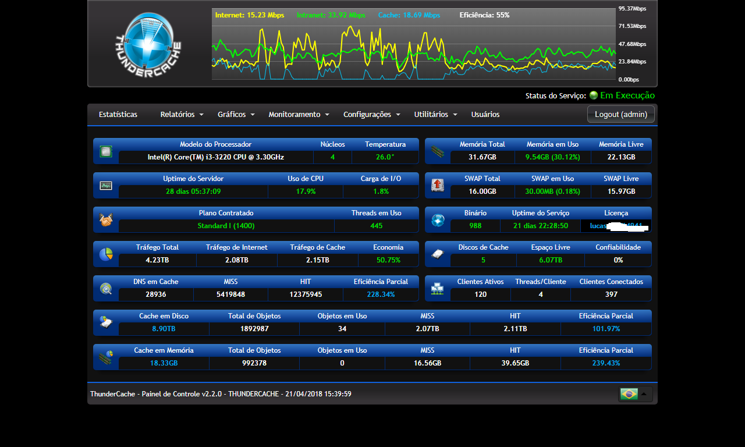This screenshot has width=745, height=447.
Task: Click the 30.00MB (0.18%) SWAP em Uso value
Action: tap(552, 191)
